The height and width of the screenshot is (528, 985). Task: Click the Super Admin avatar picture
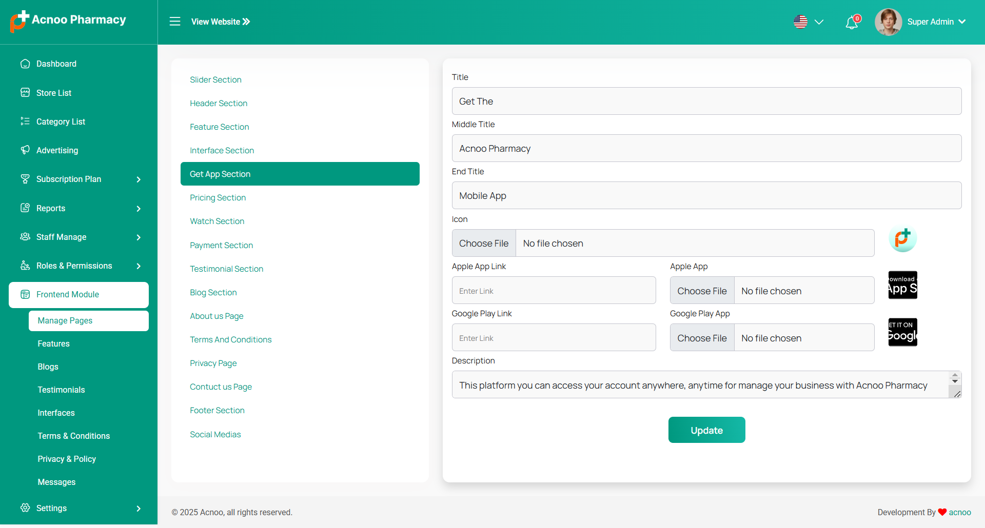coord(888,22)
